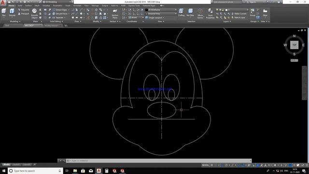309x174 pixels.
Task: Click the Presspull tool
Action: [x=24, y=14]
